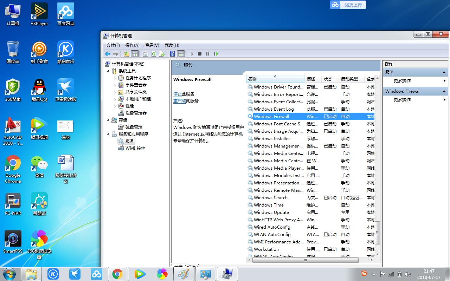Click the Google Chrome taskbar icon

pos(117,274)
